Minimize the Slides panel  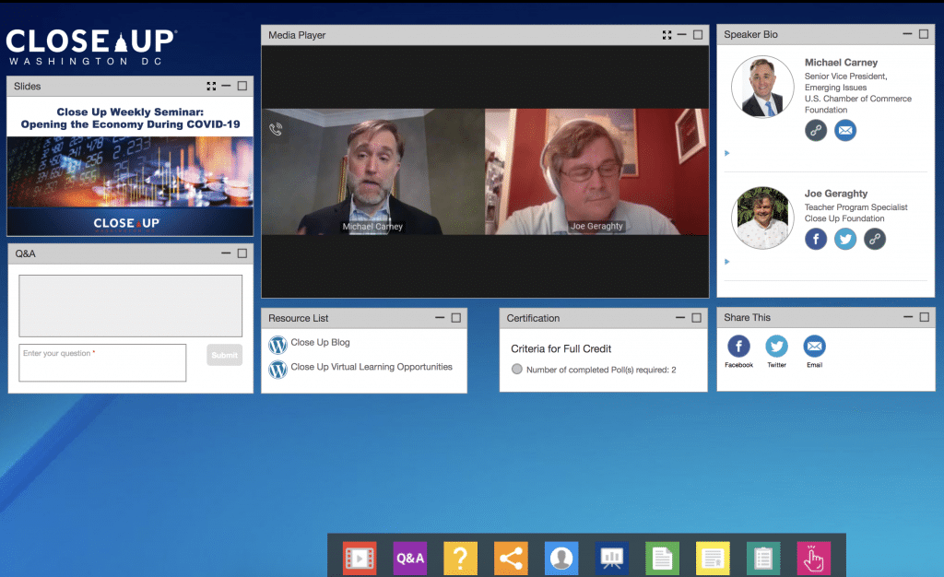[226, 86]
